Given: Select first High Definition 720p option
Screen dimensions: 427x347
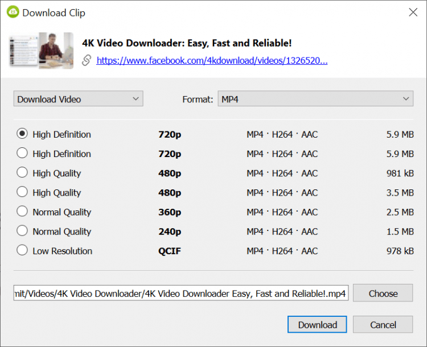Looking at the screenshot, I should (22, 134).
